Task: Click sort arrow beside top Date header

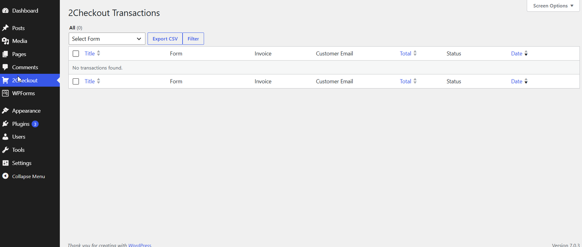Action: [526, 53]
